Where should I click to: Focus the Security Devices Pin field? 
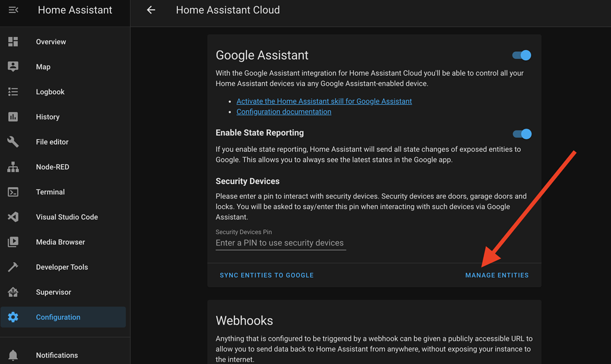[x=279, y=242]
